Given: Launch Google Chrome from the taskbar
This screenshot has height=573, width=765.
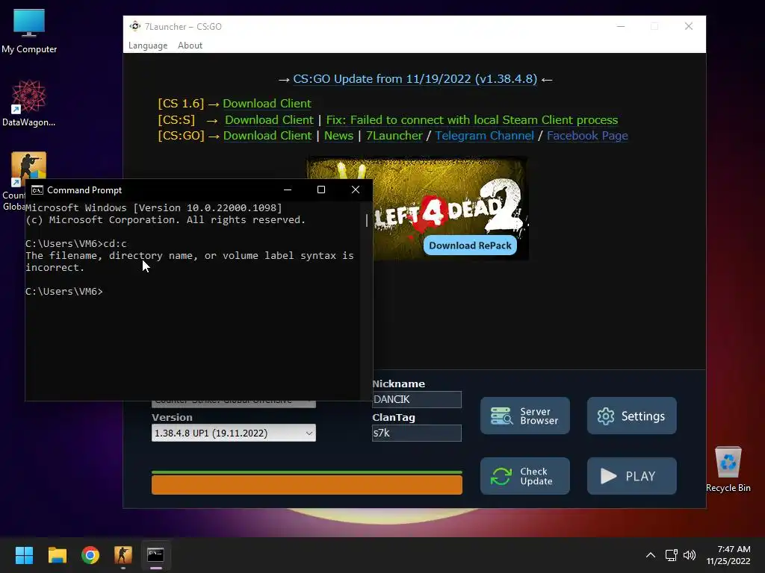Looking at the screenshot, I should pyautogui.click(x=90, y=555).
